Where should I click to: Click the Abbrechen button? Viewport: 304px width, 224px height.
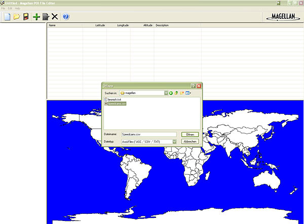click(x=190, y=142)
